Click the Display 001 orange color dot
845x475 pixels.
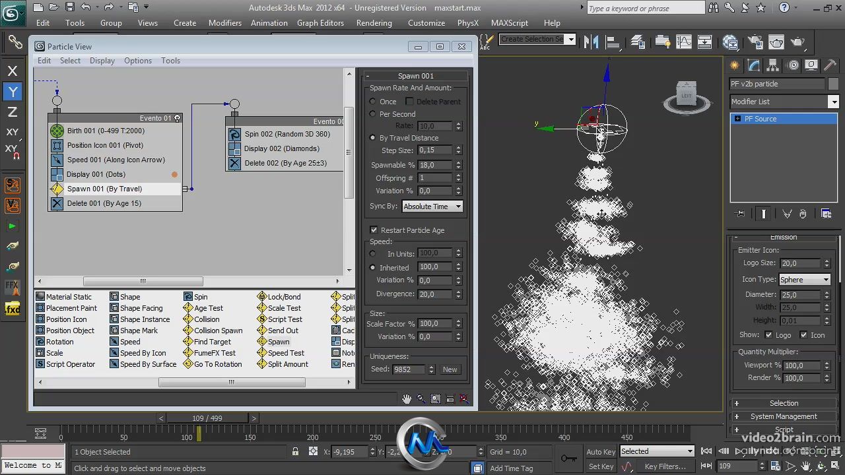click(x=174, y=175)
